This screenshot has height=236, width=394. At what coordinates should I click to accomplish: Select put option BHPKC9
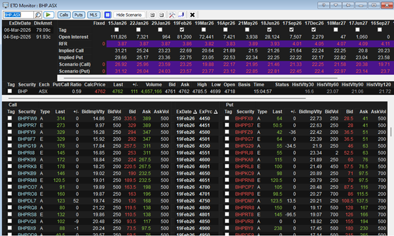[245, 173]
